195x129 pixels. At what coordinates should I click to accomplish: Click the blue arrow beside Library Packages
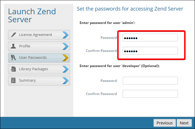point(65,69)
